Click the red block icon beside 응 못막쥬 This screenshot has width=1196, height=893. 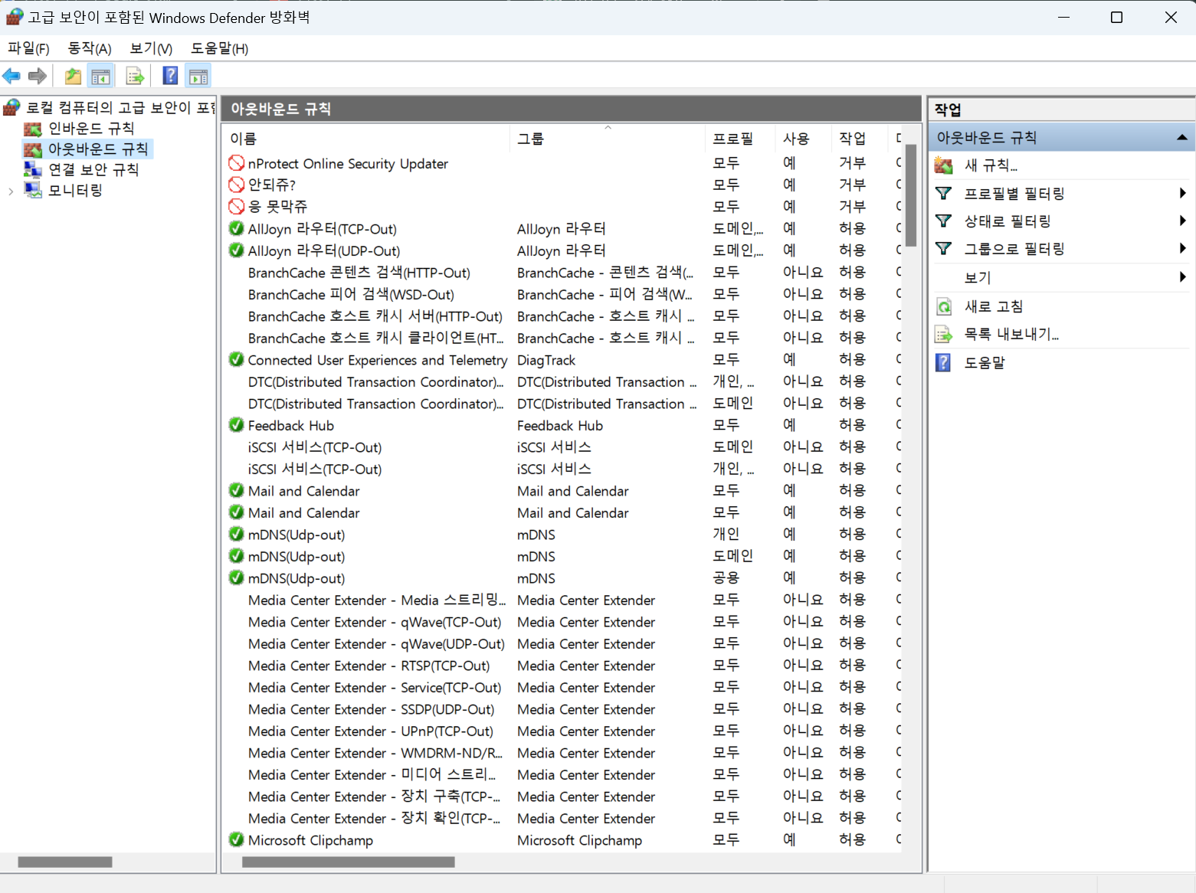pyautogui.click(x=237, y=206)
